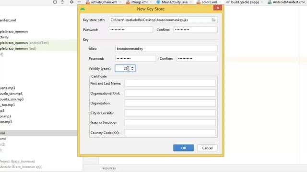Click the City or Locality field
This screenshot has width=307, height=172.
(170, 113)
